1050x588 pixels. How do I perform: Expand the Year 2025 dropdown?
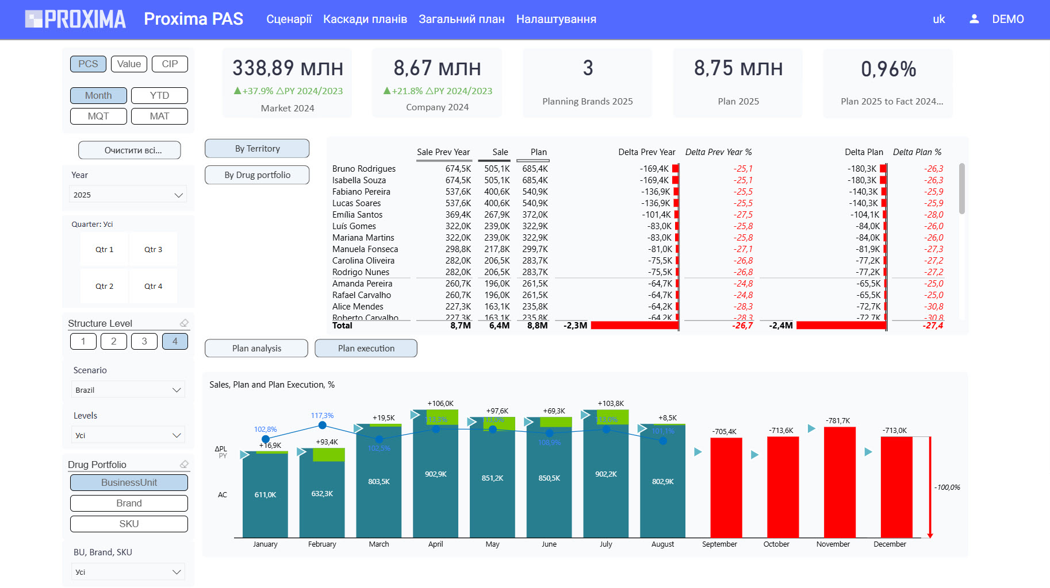pos(128,195)
